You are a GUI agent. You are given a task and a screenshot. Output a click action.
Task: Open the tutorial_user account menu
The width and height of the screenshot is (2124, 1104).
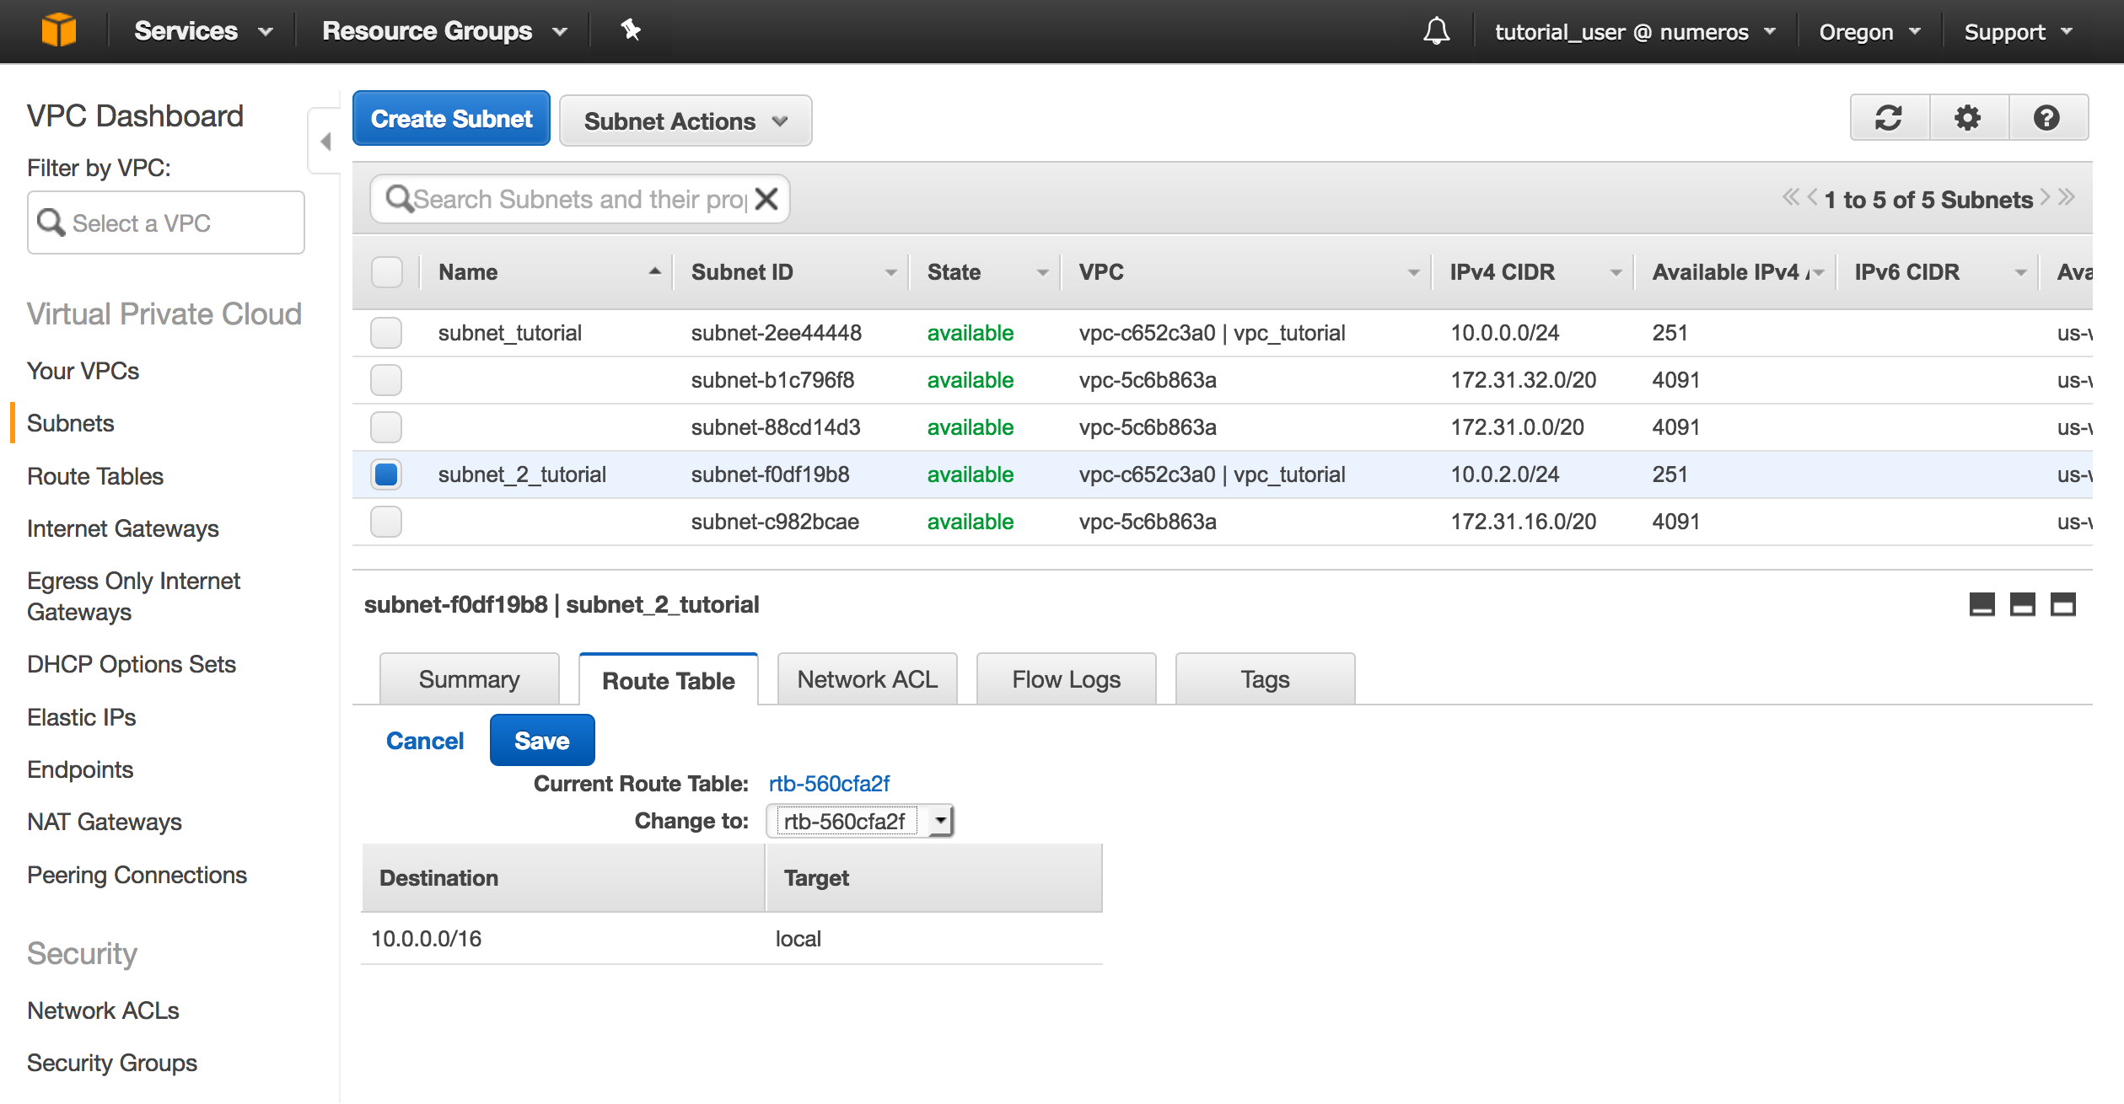tap(1635, 32)
